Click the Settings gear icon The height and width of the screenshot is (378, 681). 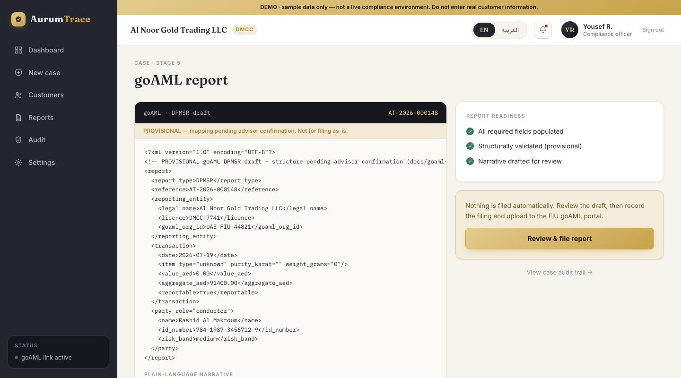pos(18,163)
